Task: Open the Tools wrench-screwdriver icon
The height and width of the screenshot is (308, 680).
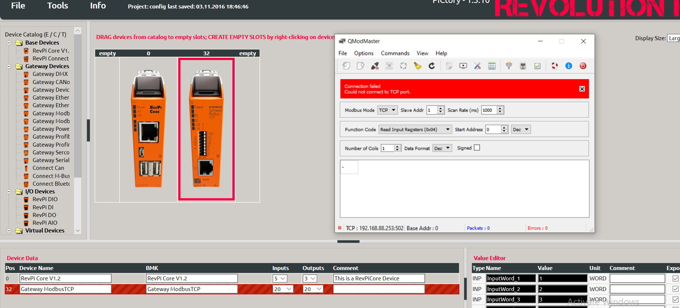Action: click(x=477, y=66)
